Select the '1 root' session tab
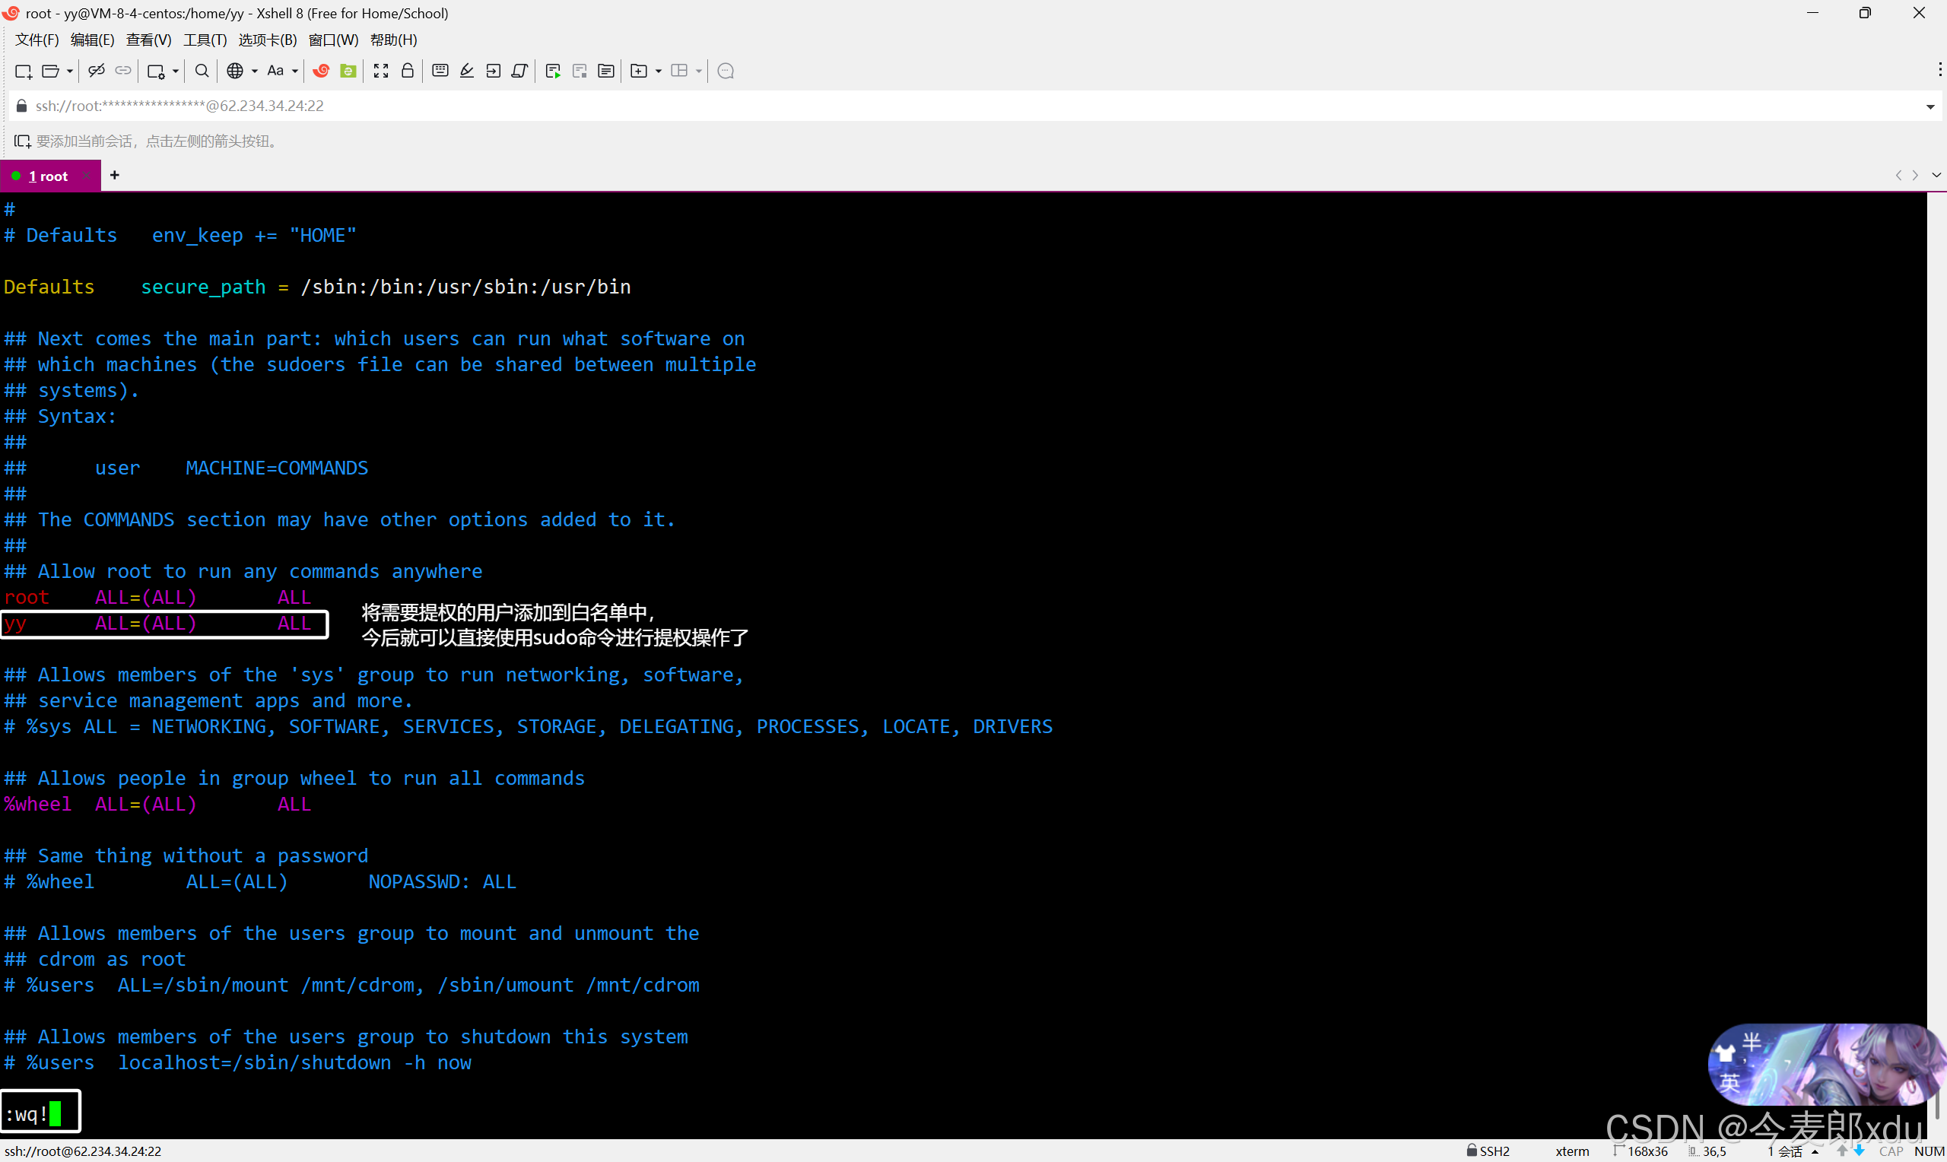The width and height of the screenshot is (1947, 1162). pos(47,176)
